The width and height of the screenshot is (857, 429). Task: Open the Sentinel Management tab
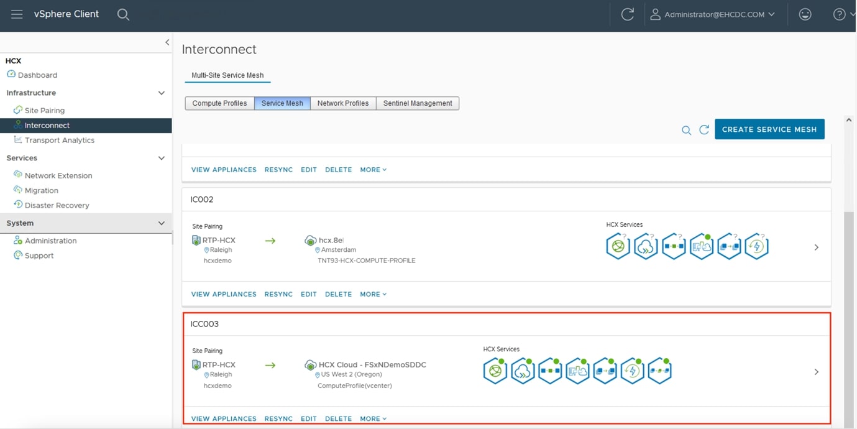[x=417, y=103]
